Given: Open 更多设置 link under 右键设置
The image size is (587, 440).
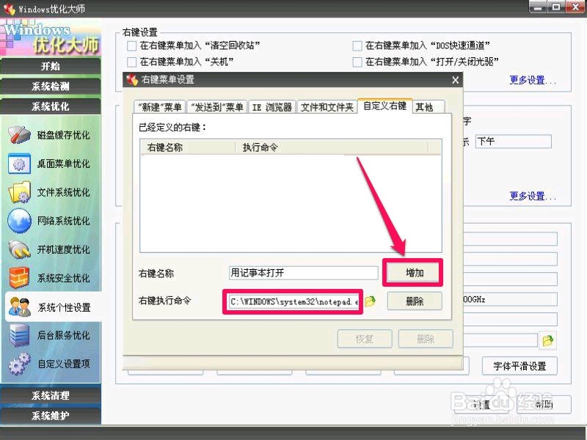Looking at the screenshot, I should click(x=533, y=80).
